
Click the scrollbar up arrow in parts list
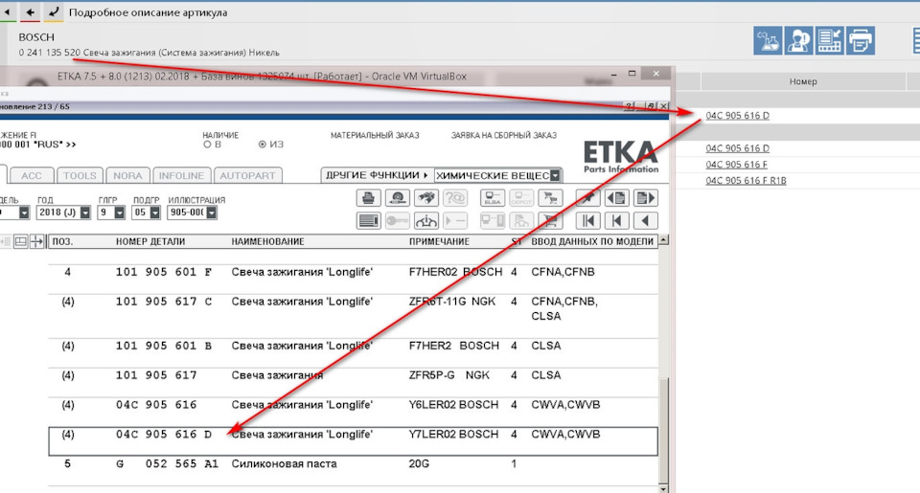663,240
